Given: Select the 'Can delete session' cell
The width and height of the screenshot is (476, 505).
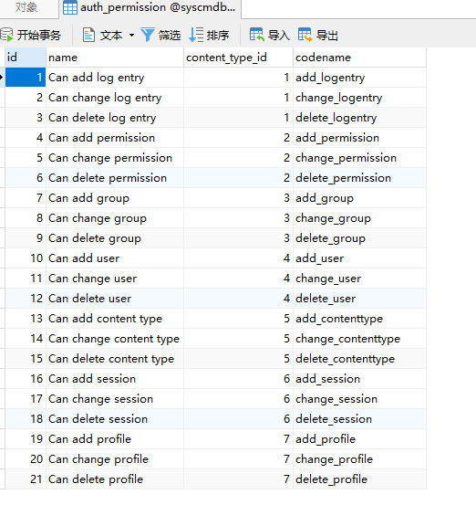Looking at the screenshot, I should [x=115, y=418].
